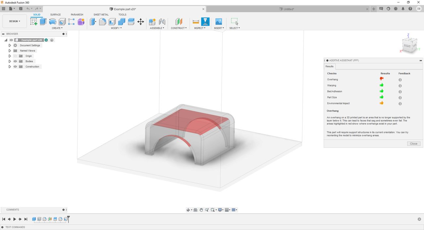The image size is (424, 230).
Task: Select the Create Sketch tool
Action: pyautogui.click(x=34, y=22)
